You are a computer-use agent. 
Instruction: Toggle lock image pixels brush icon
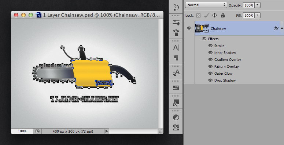click(x=206, y=16)
